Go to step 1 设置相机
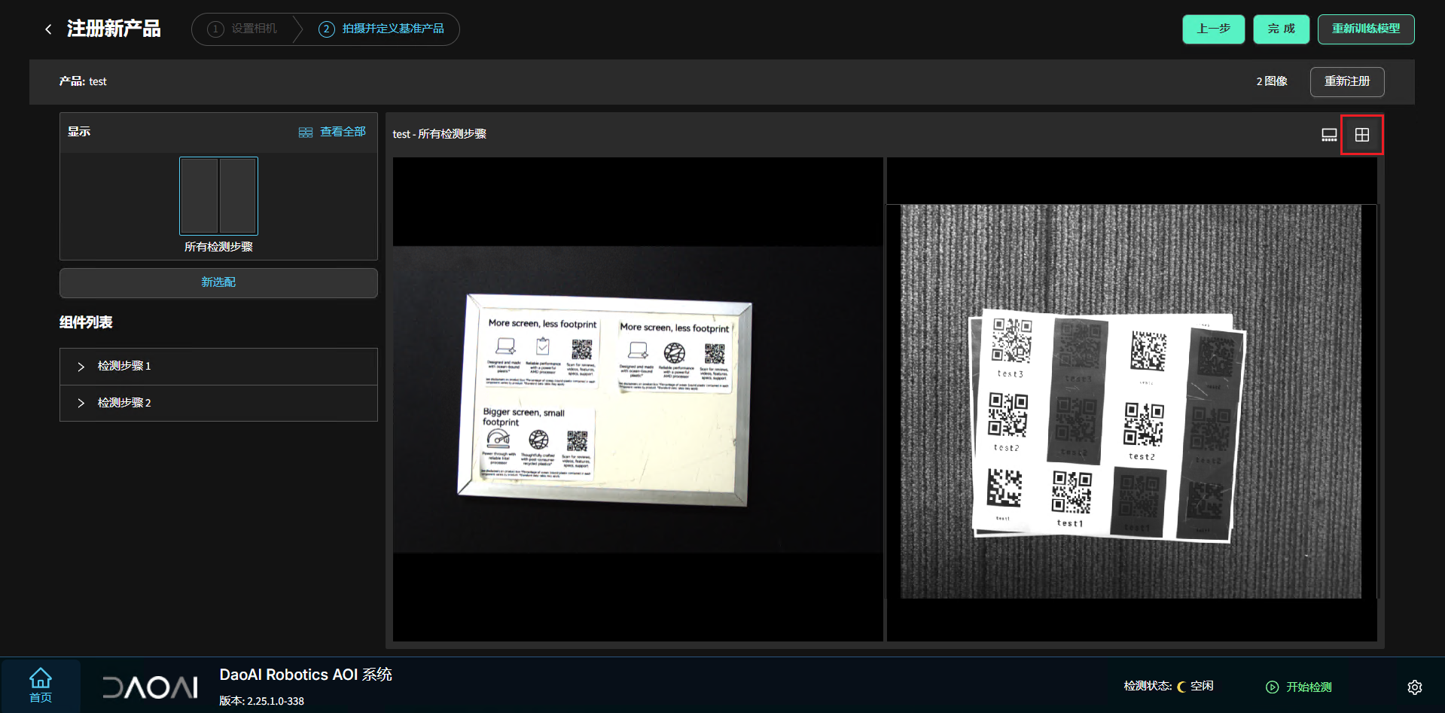Image resolution: width=1445 pixels, height=713 pixels. (x=242, y=29)
